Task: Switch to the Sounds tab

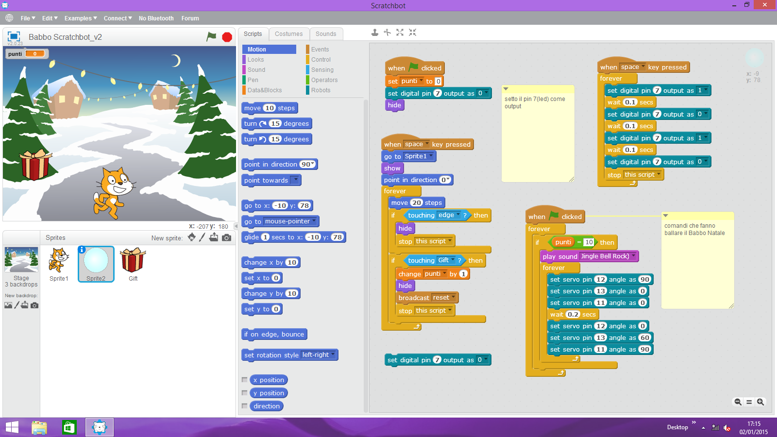Action: pyautogui.click(x=326, y=34)
